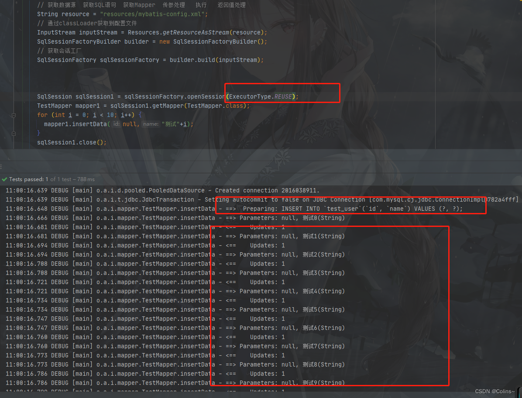522x398 pixels.
Task: Click the 'new SqlSessionFactoryBuilder()' expression
Action: (x=211, y=41)
